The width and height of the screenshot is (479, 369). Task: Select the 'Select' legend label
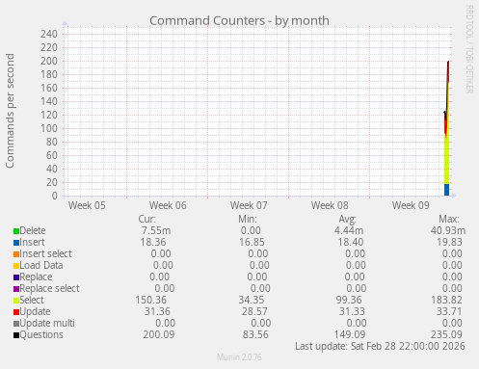tap(32, 300)
